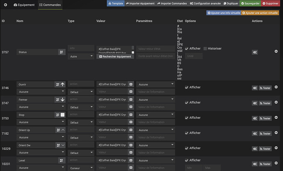283x171 pixels.
Task: Open Aucune dropdown under Orient Up name
Action: point(41,137)
